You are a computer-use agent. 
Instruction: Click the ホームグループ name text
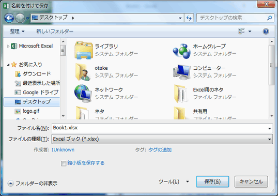(x=209, y=47)
